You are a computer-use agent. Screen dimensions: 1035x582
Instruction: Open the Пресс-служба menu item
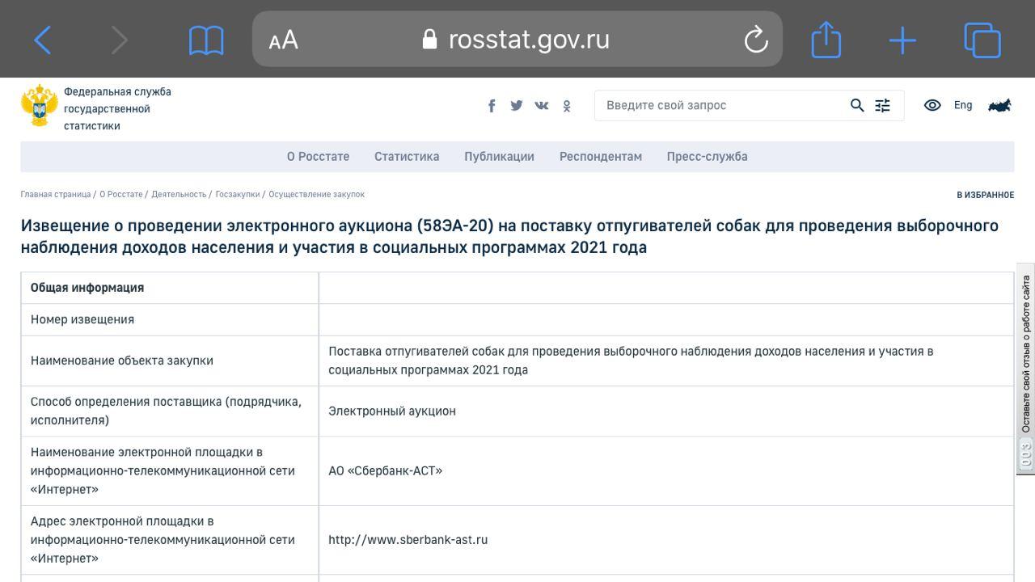707,157
